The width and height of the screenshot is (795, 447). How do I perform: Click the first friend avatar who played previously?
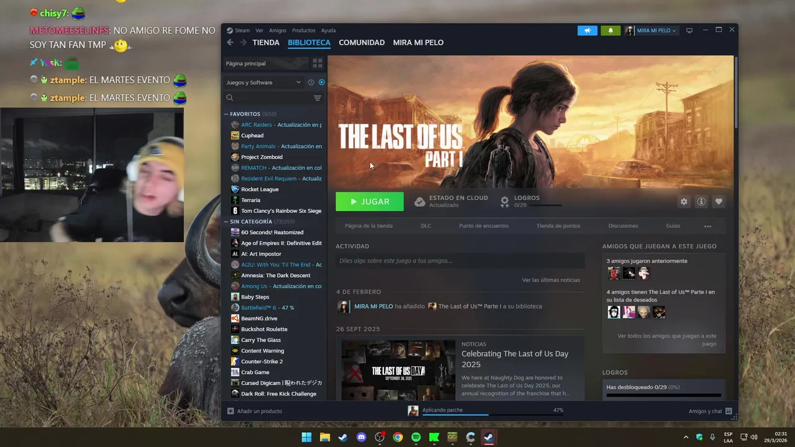614,273
